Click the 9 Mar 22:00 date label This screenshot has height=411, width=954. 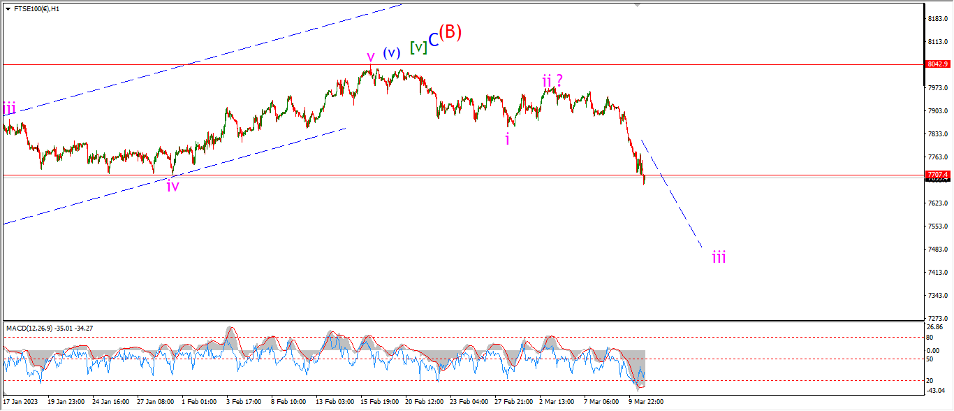[647, 402]
